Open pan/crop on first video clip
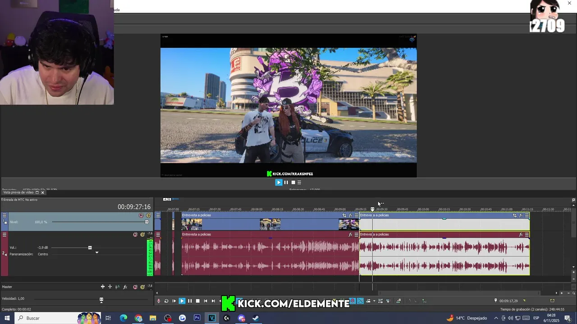 coord(344,216)
